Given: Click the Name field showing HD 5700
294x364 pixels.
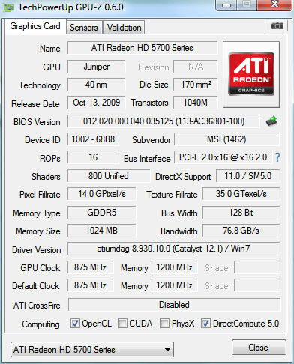Looking at the screenshot, I should pyautogui.click(x=142, y=48).
